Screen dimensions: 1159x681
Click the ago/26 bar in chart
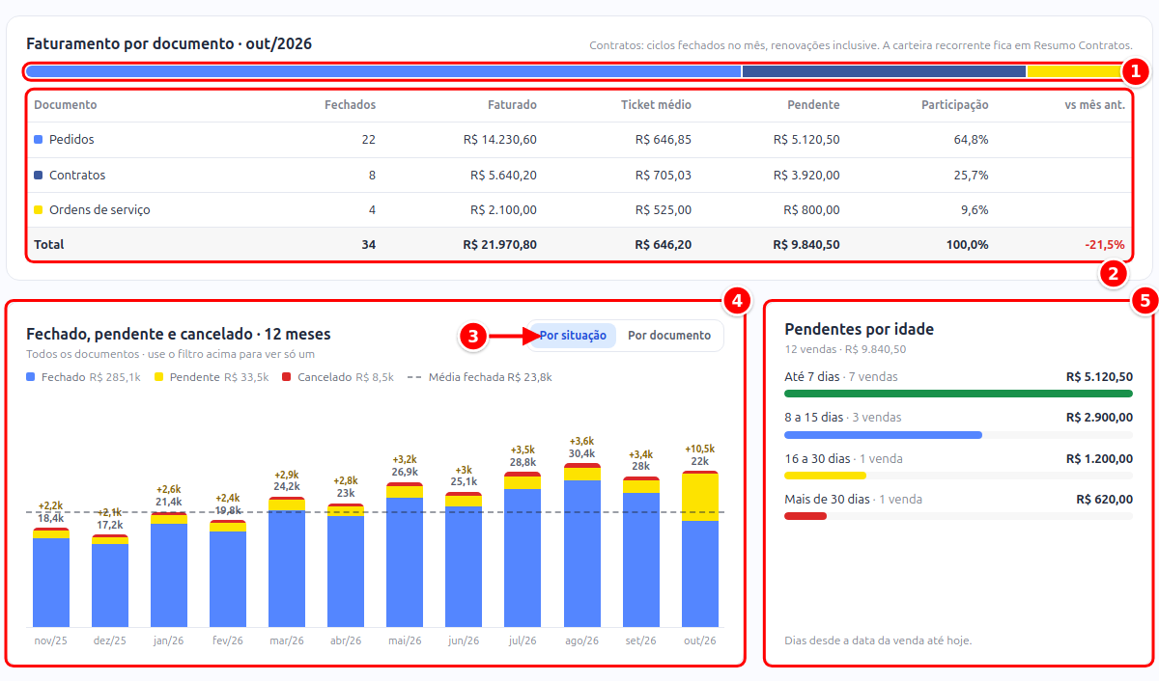coord(582,545)
